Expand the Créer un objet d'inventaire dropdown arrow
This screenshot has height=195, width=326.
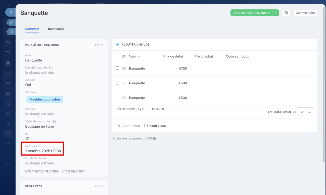click(x=276, y=13)
